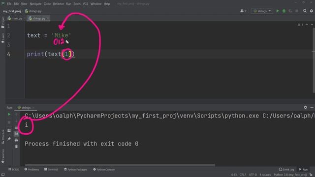Image resolution: width=315 pixels, height=177 pixels.
Task: Click the print(text[1]) code line
Action: pos(51,54)
